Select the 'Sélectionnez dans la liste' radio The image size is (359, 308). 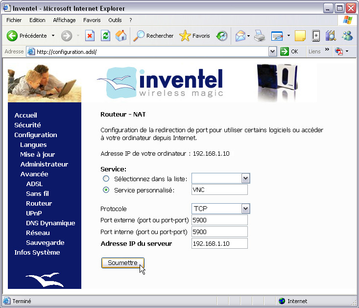[x=106, y=179]
